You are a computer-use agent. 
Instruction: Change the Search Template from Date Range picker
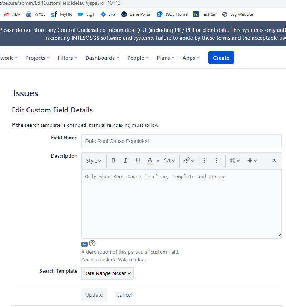tap(107, 273)
